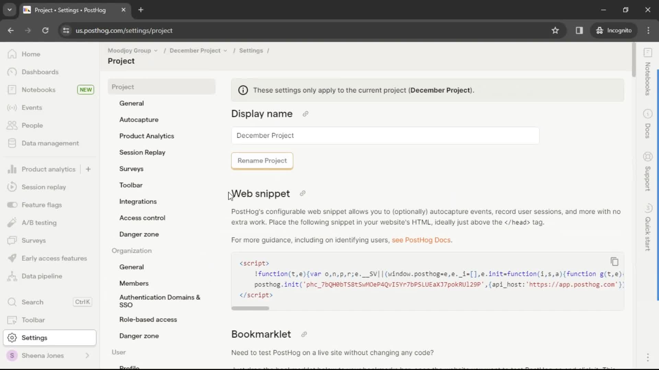Close the PostHog Settings tab

pyautogui.click(x=124, y=10)
